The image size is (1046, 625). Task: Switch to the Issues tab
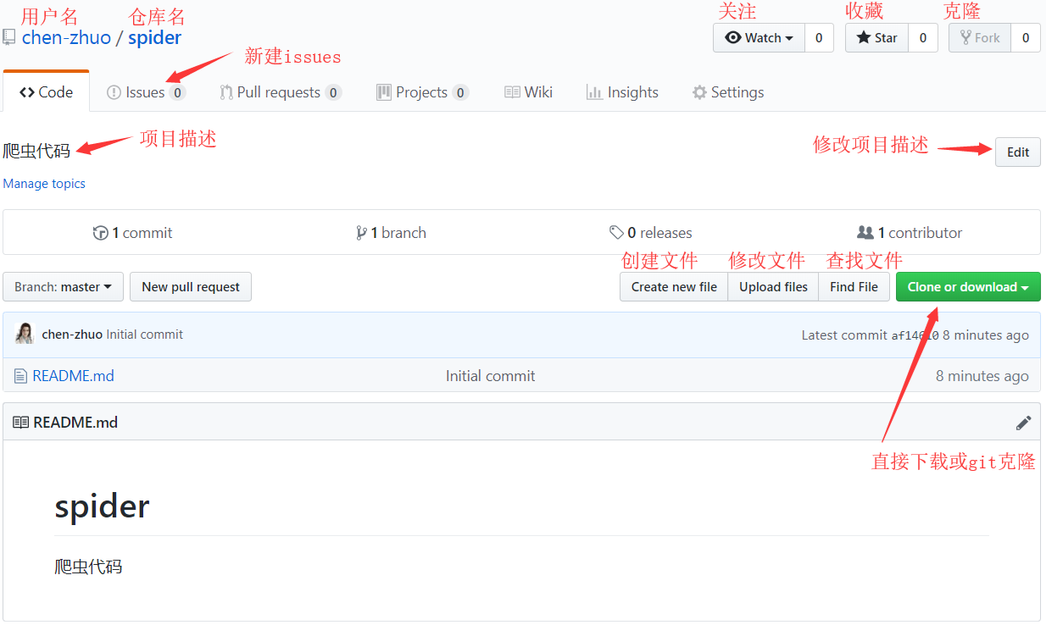145,92
